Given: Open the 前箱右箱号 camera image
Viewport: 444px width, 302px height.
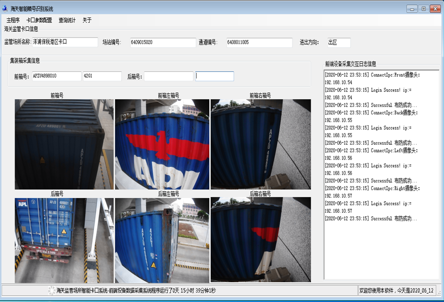Looking at the screenshot, I should click(261, 144).
